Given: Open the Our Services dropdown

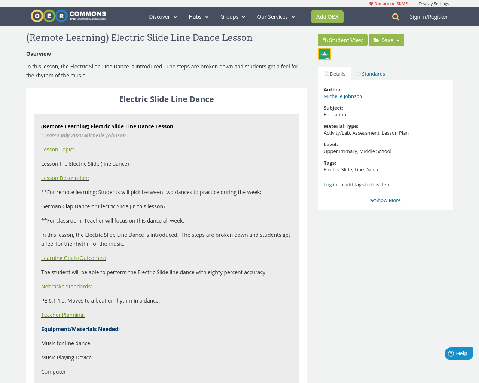Looking at the screenshot, I should coord(275,16).
